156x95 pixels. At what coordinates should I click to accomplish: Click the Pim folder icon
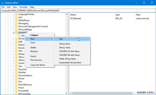click(x=16, y=82)
